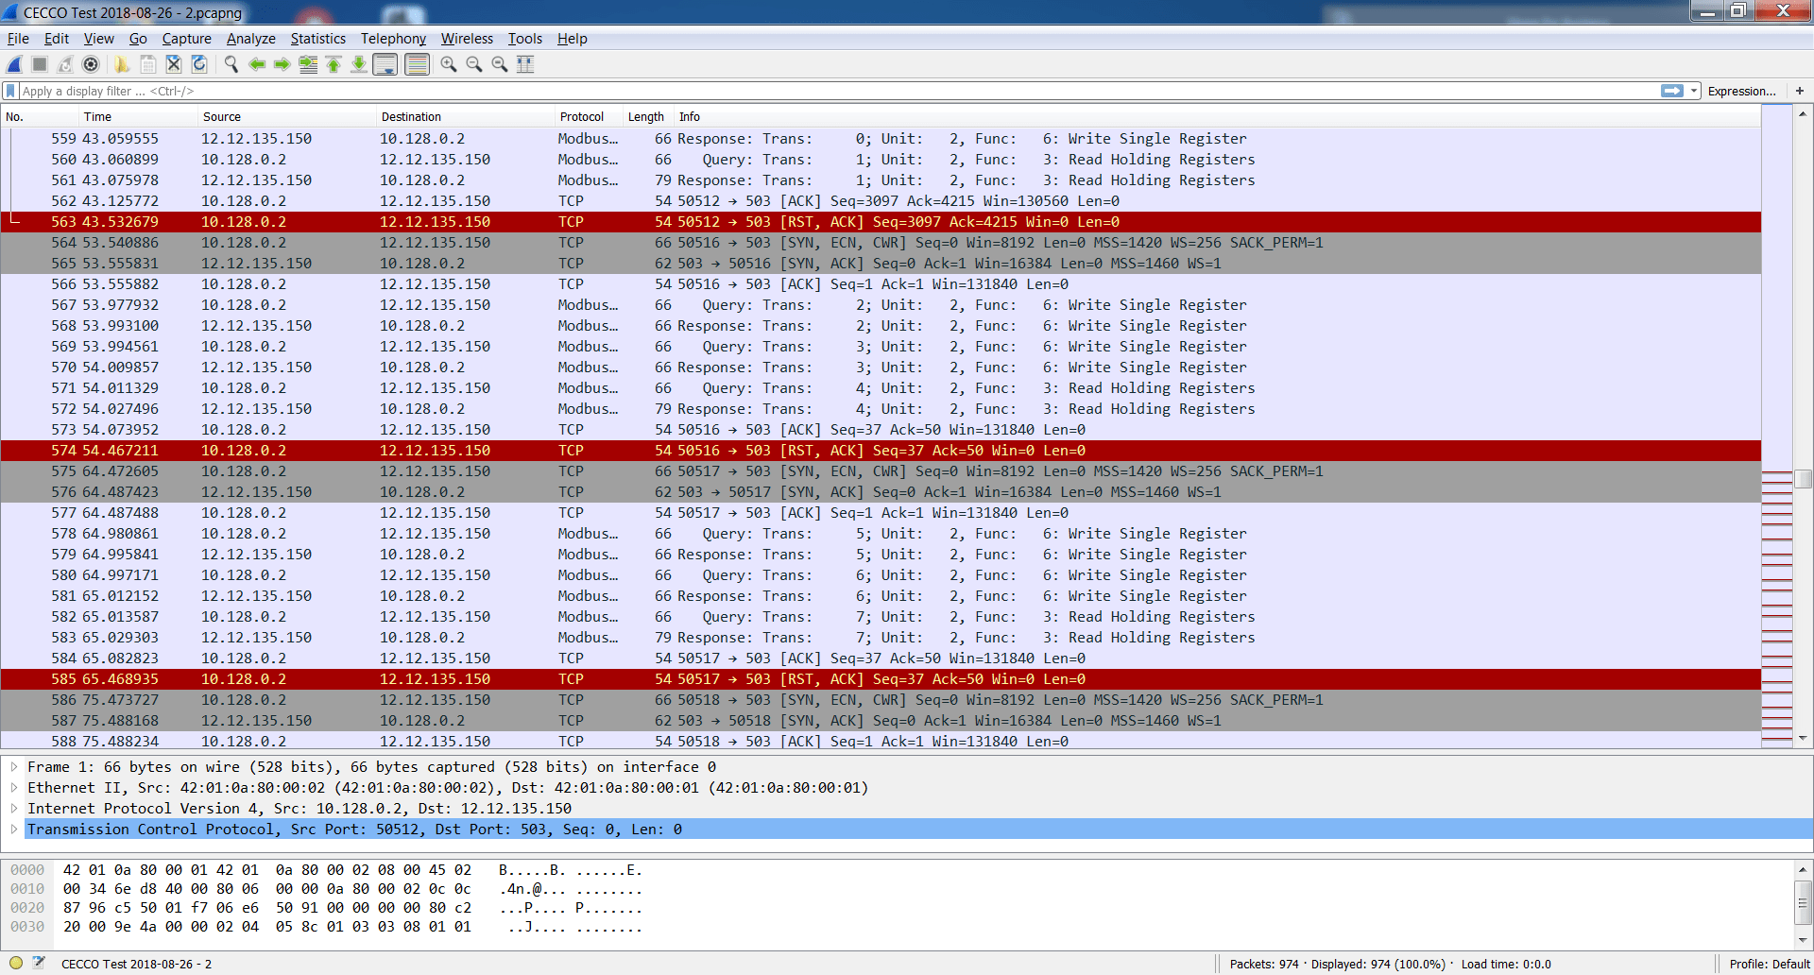Go back in packet history

coord(256,64)
